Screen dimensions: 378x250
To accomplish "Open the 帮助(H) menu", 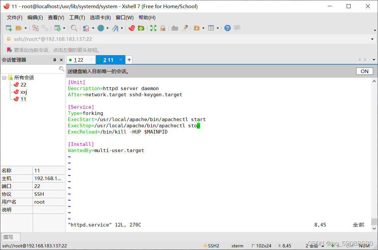I will (147, 18).
